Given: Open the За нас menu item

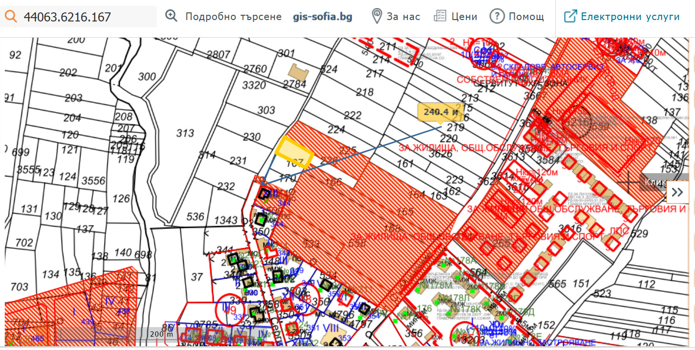Looking at the screenshot, I should 404,16.
